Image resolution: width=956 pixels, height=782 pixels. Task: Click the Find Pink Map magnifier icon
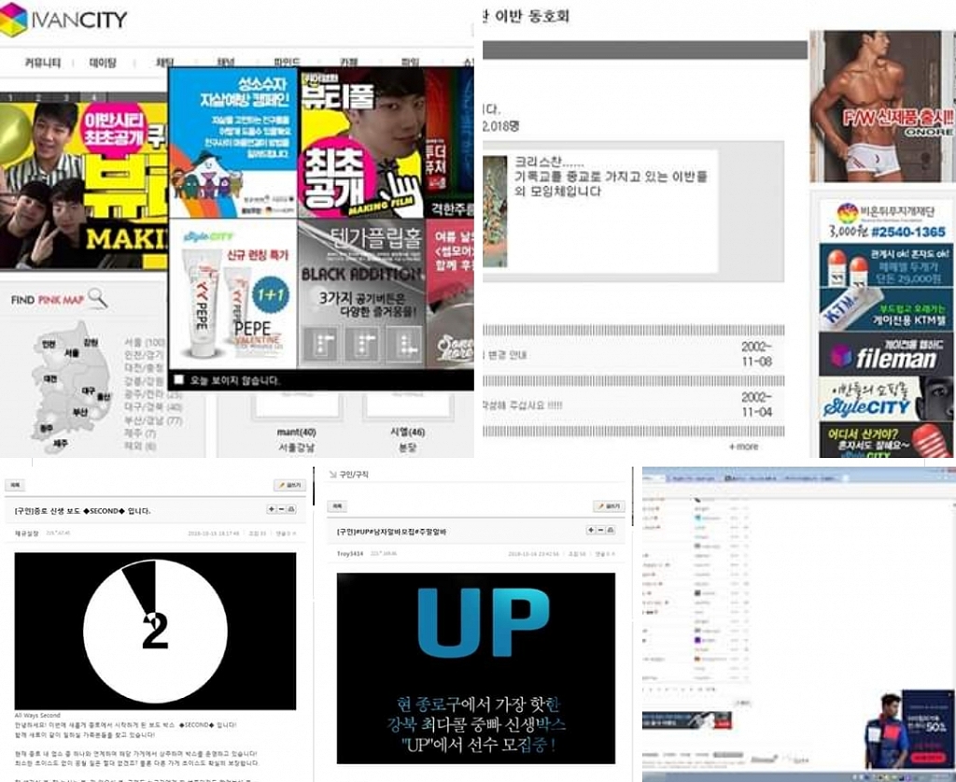point(97,298)
